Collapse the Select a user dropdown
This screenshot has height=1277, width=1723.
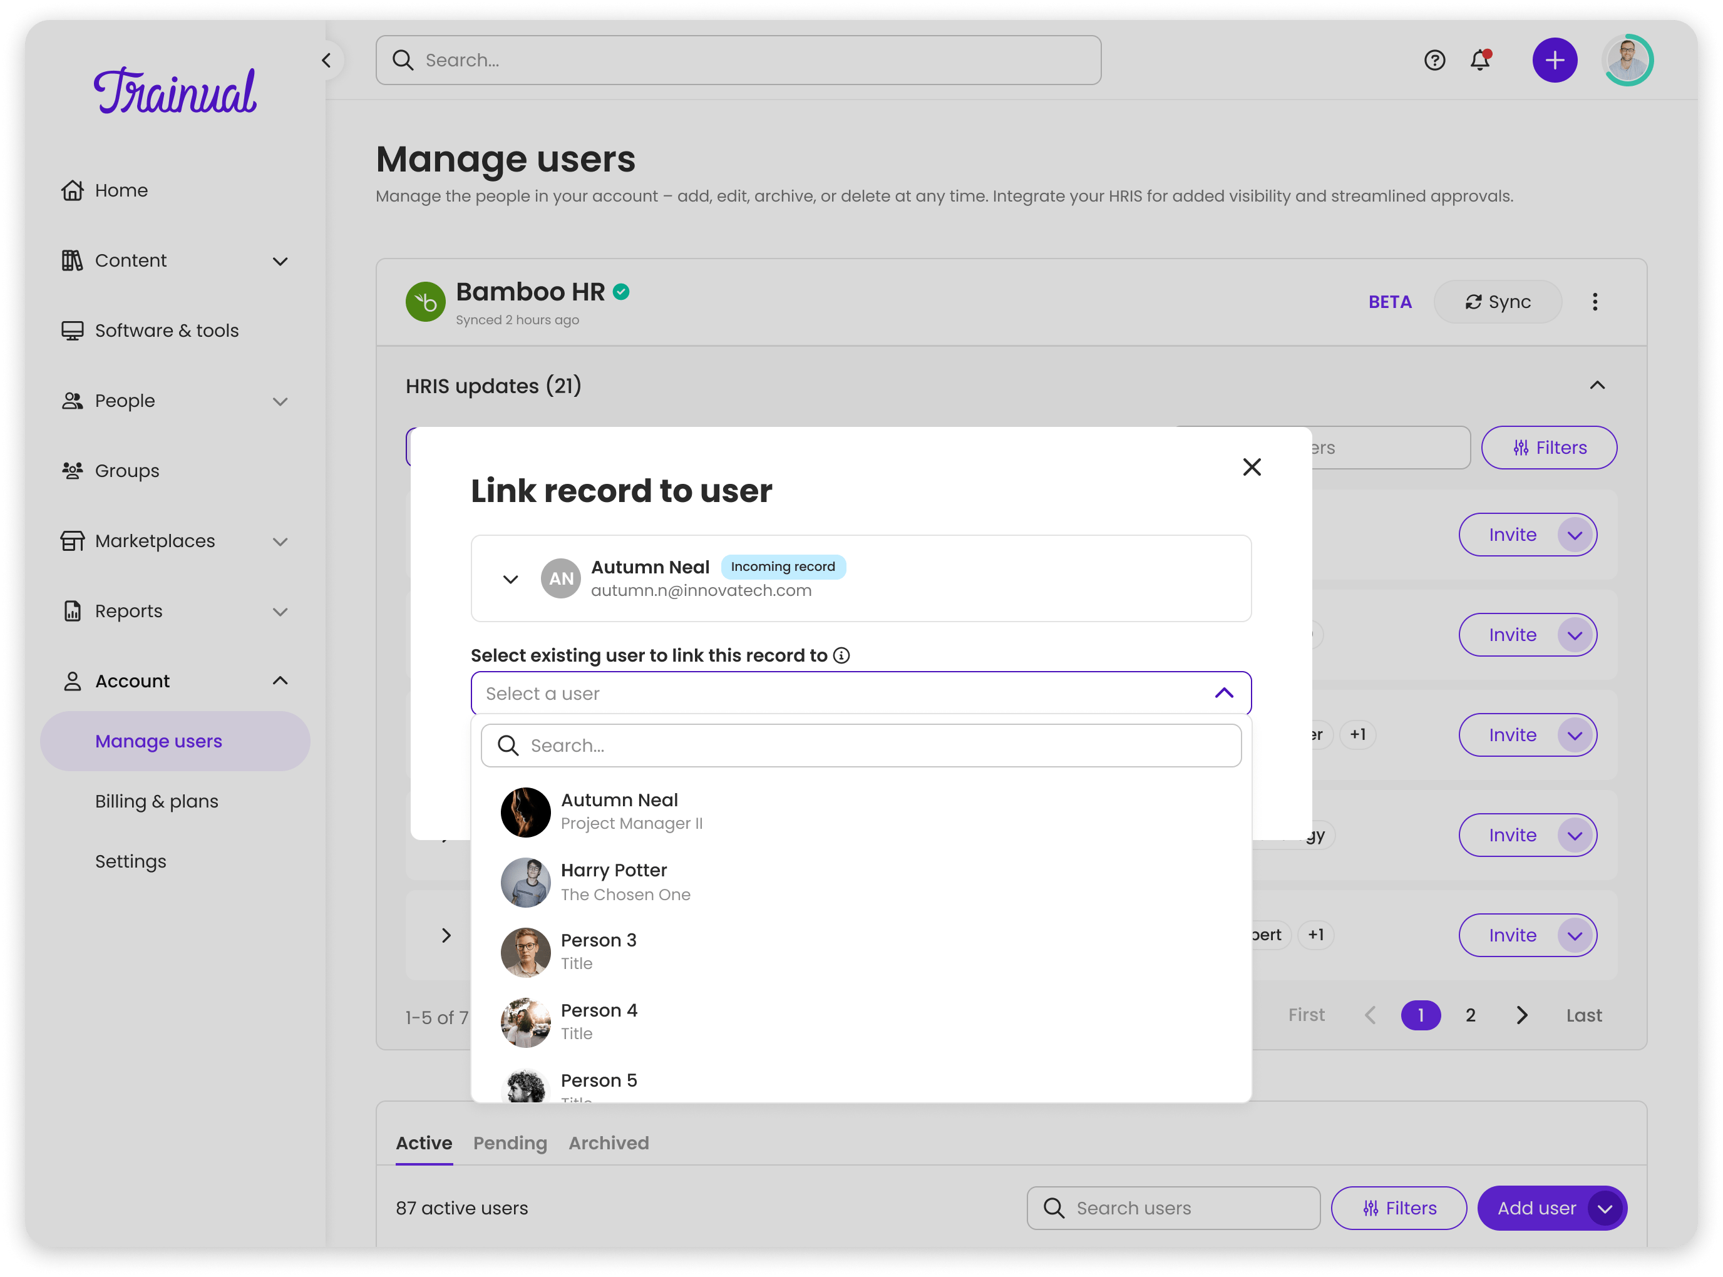coord(1223,694)
